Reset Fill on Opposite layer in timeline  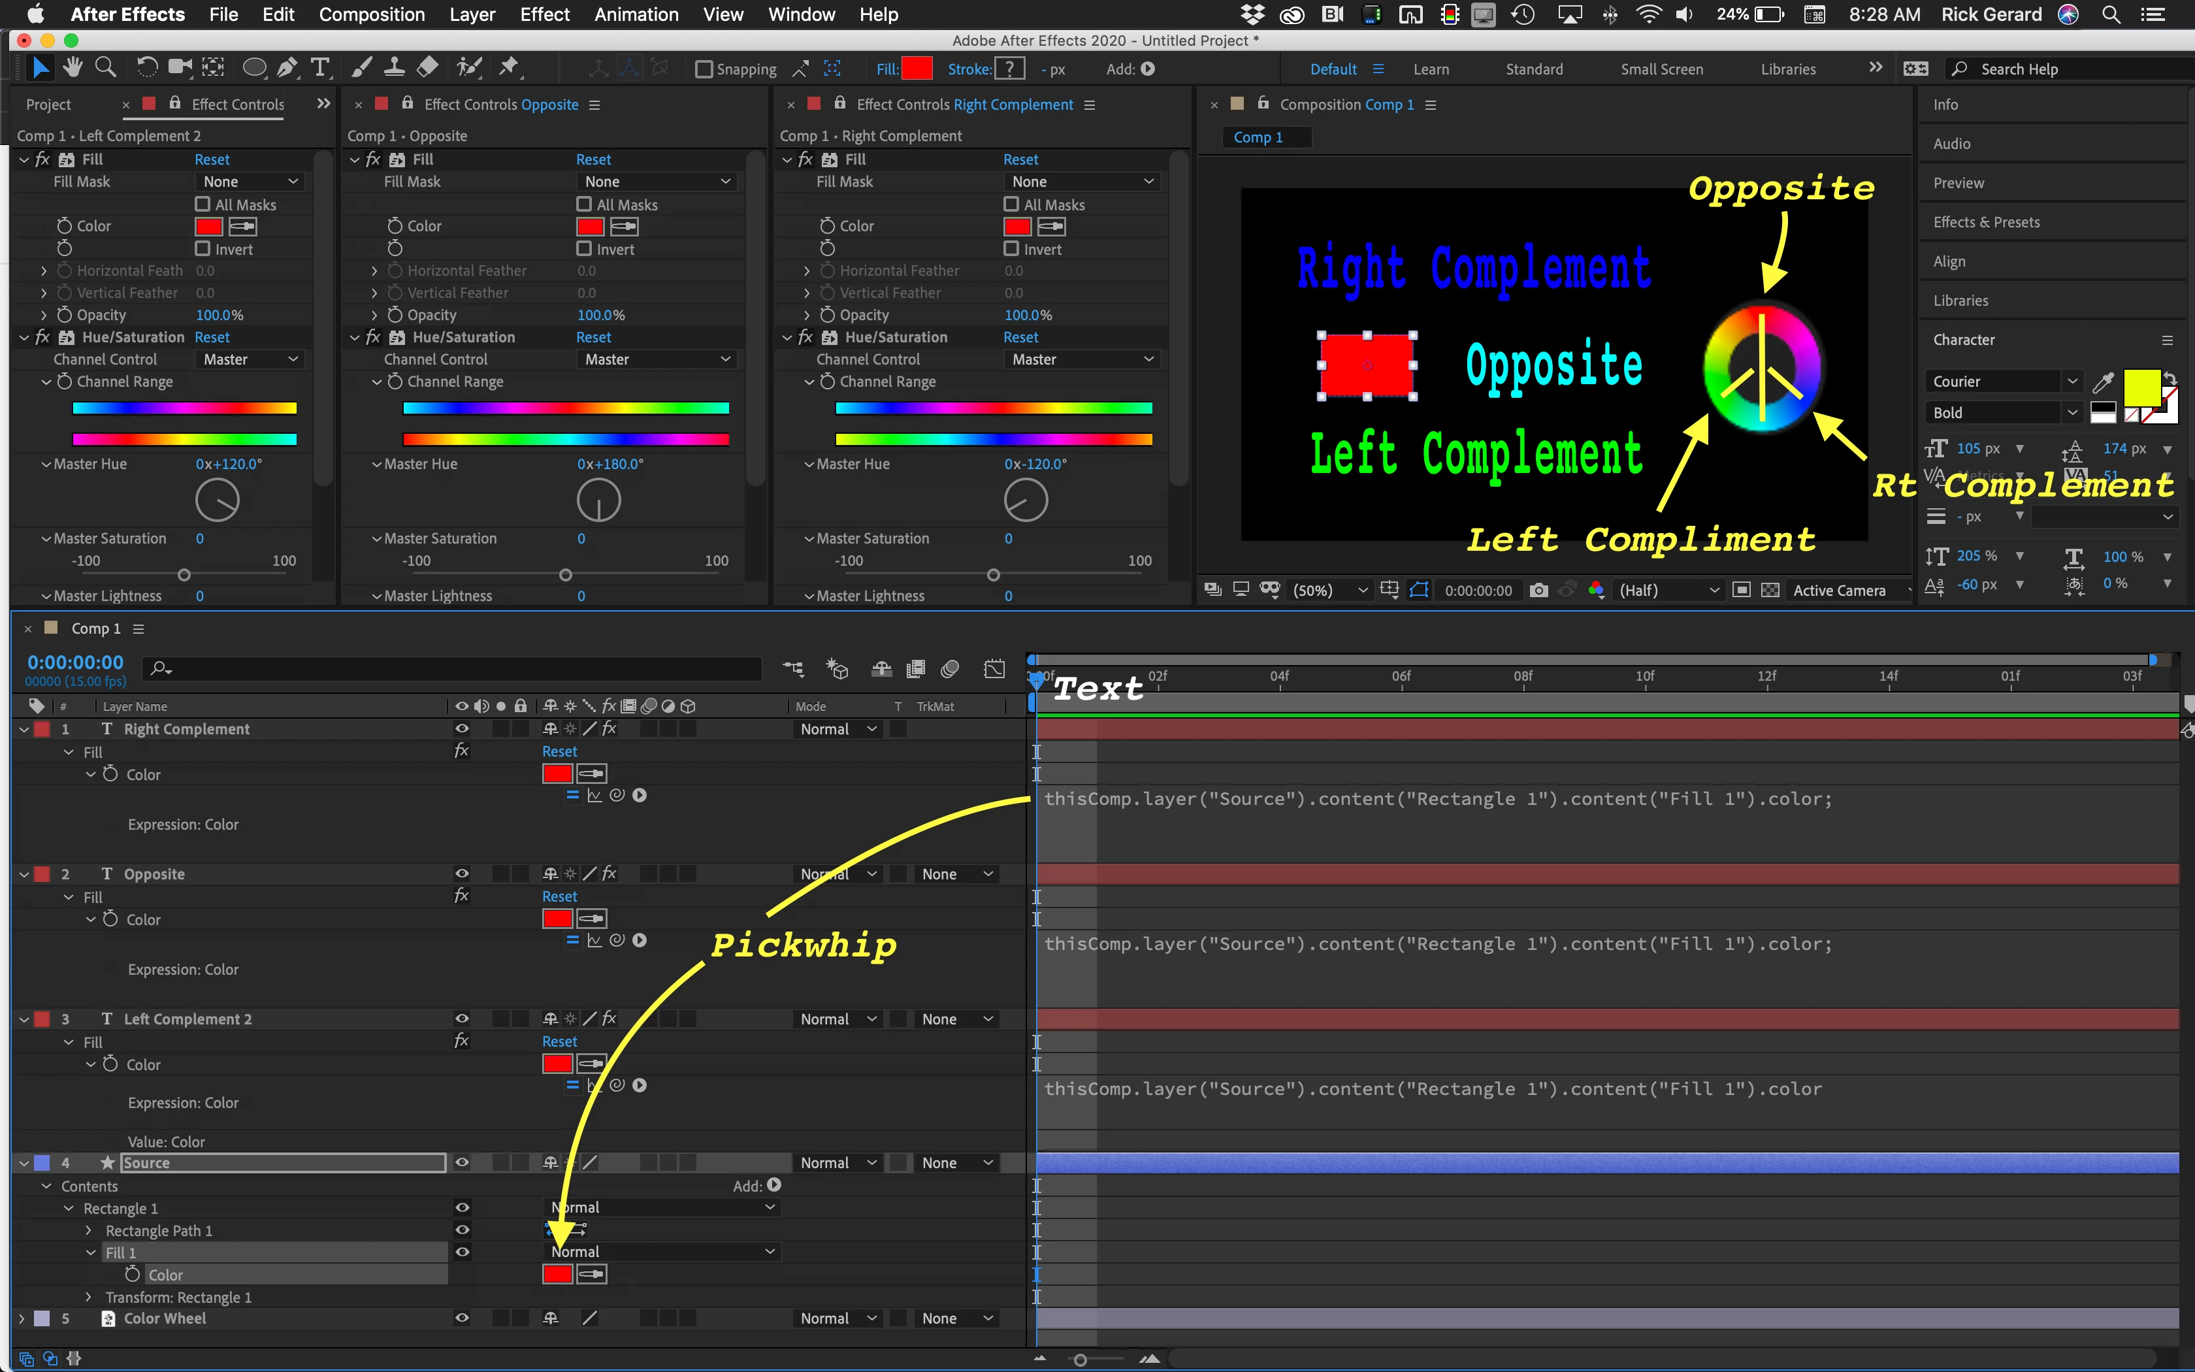(x=560, y=896)
